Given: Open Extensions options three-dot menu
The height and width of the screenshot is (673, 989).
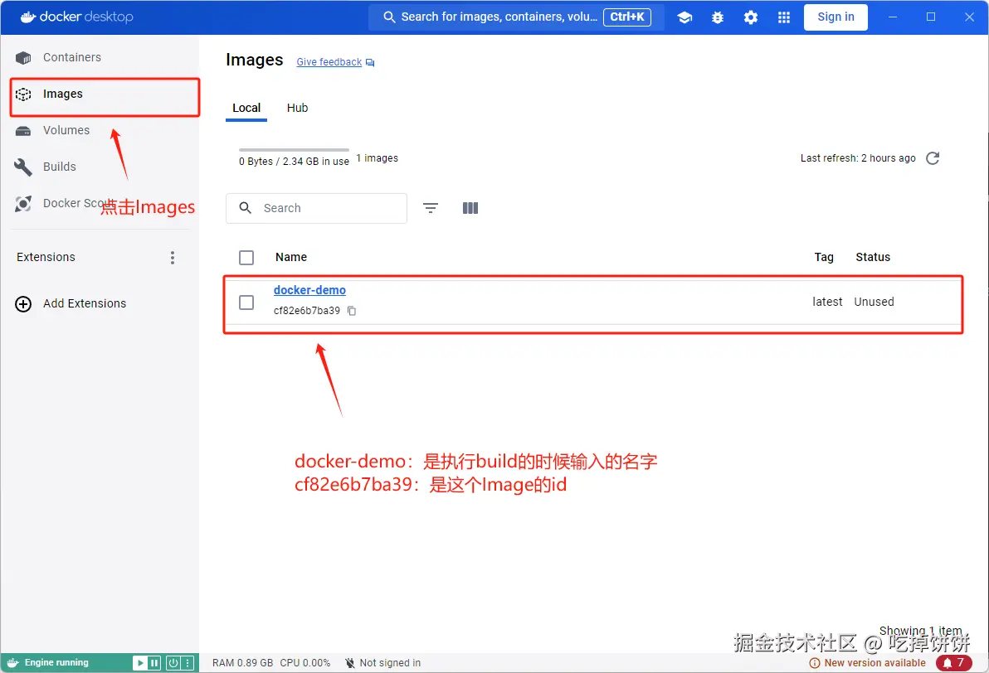Looking at the screenshot, I should click(x=173, y=257).
